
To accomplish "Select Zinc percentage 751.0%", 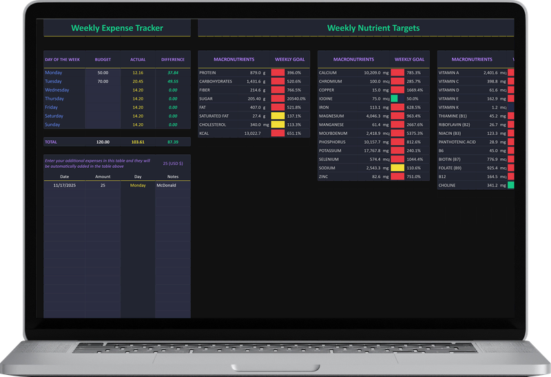I will [x=414, y=177].
